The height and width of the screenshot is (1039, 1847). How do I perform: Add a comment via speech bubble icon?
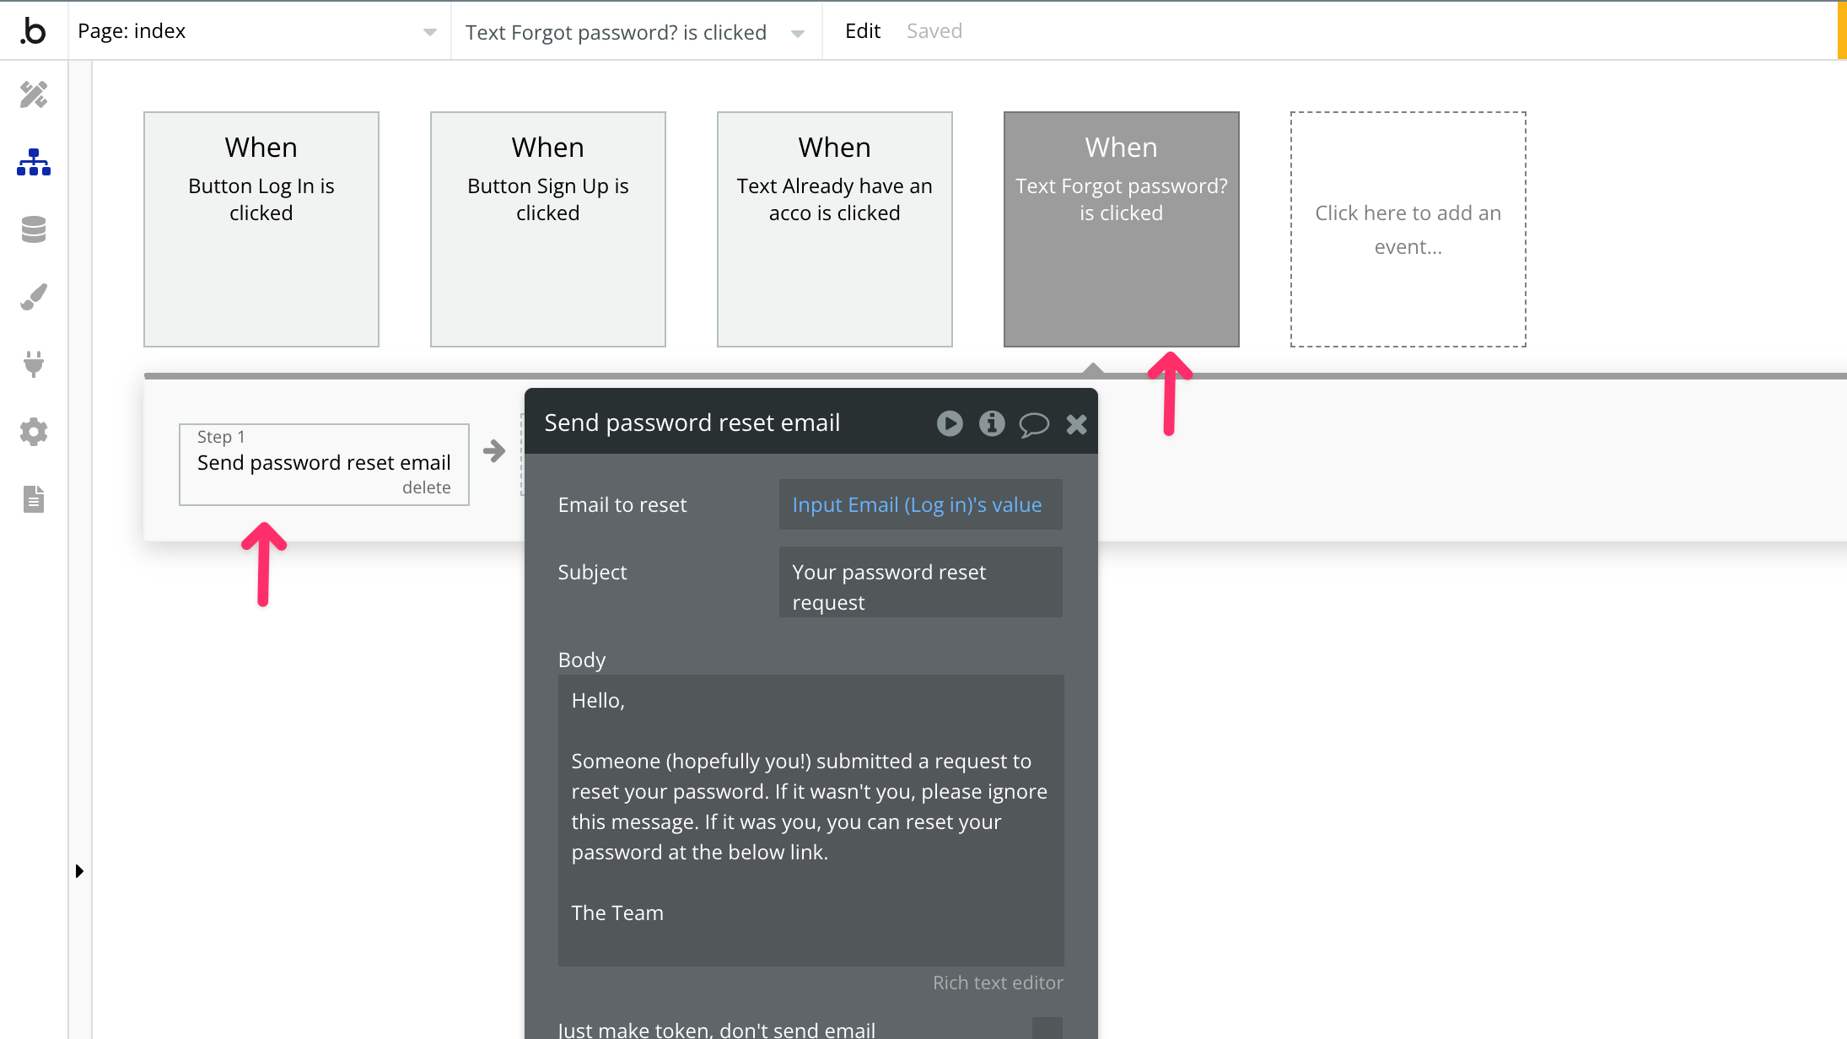[x=1034, y=424]
